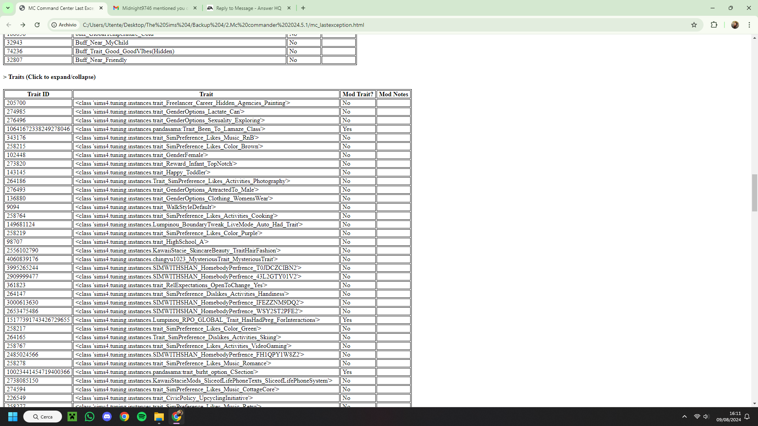Open WhatsApp from the taskbar
The height and width of the screenshot is (426, 758).
(x=89, y=417)
